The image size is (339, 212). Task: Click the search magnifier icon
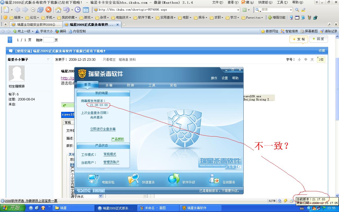coord(297,10)
